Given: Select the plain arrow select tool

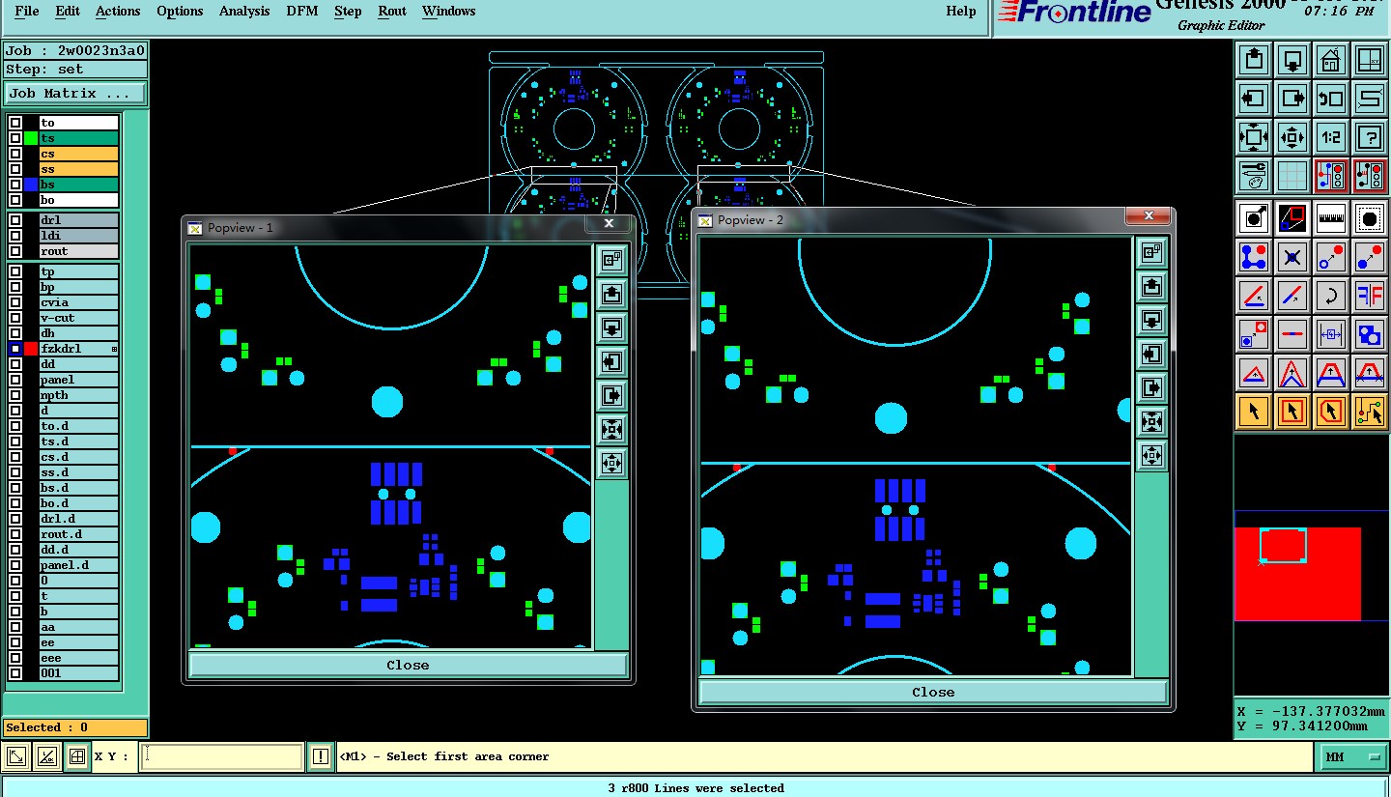Looking at the screenshot, I should click(1254, 412).
